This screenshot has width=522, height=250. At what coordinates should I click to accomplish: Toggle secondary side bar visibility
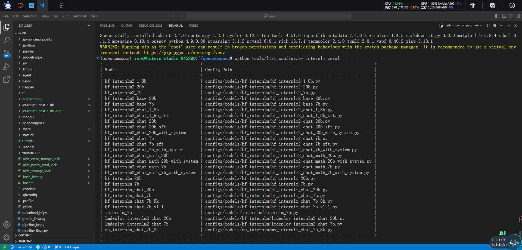(x=511, y=16)
